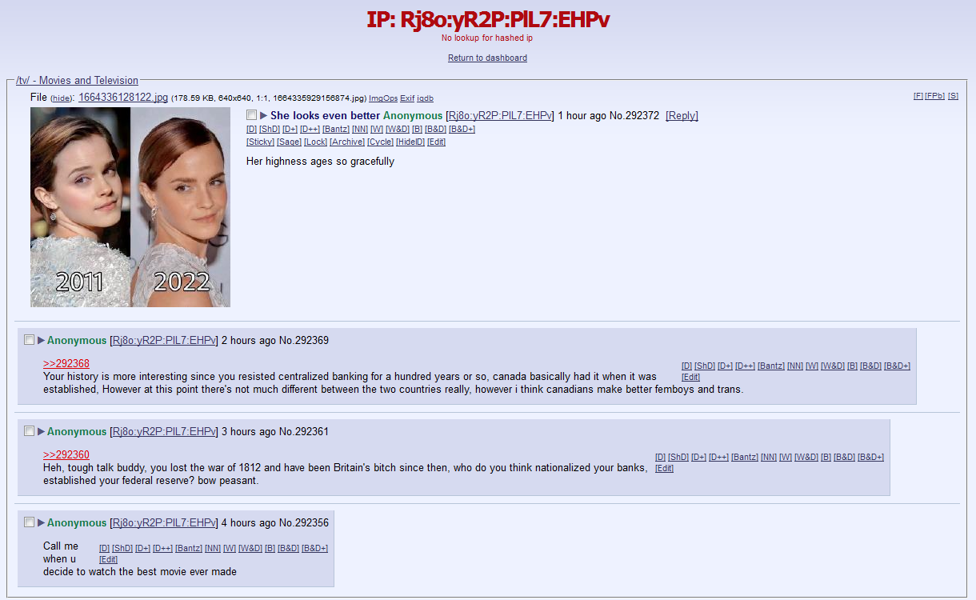Click [D] delete on post No.292369
This screenshot has height=600, width=976.
pos(686,366)
